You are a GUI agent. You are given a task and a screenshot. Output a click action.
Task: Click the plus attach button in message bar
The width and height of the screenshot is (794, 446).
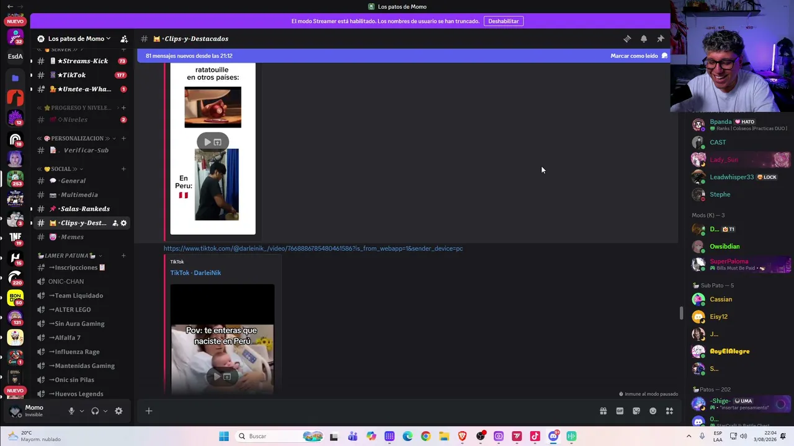[149, 411]
